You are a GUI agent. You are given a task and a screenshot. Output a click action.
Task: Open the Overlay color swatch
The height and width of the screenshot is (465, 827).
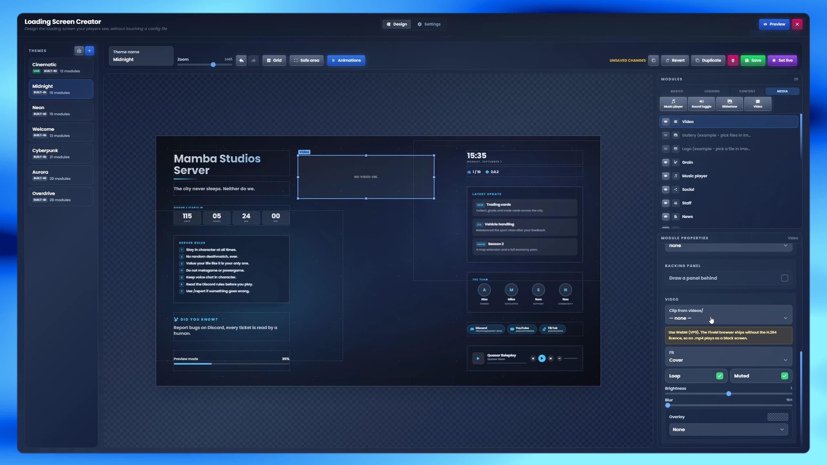click(x=778, y=417)
